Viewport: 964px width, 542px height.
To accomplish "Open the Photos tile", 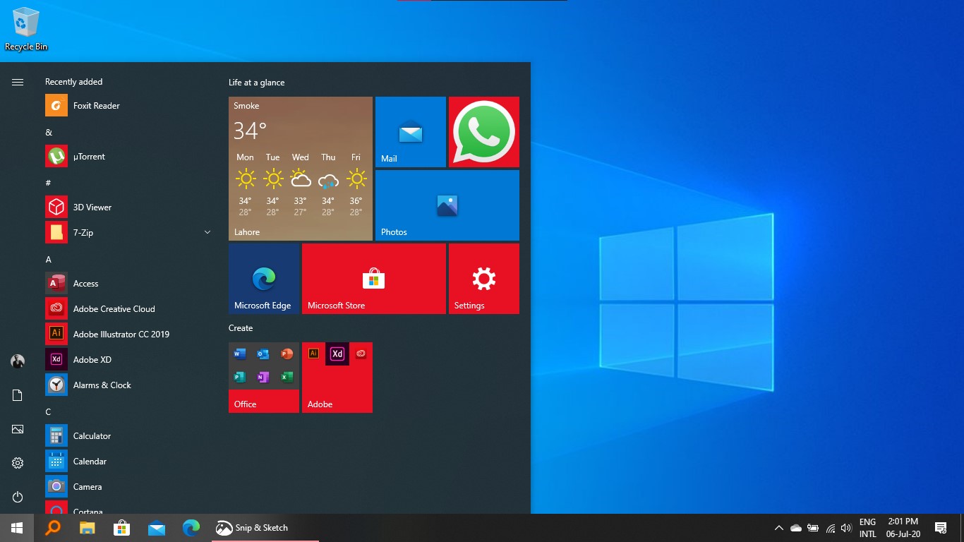I will coord(447,205).
